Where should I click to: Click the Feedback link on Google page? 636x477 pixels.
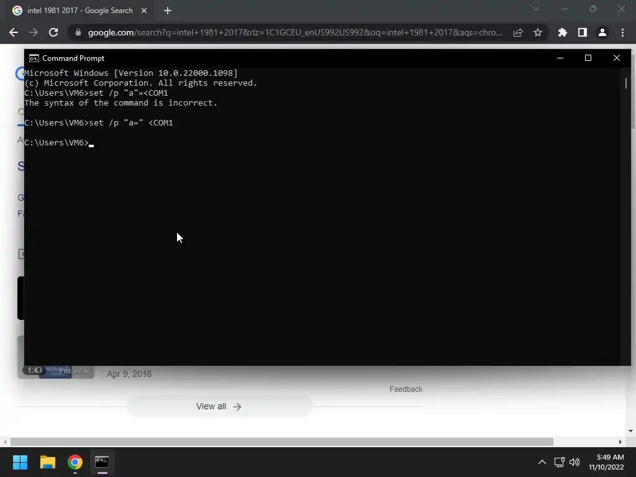(x=406, y=389)
